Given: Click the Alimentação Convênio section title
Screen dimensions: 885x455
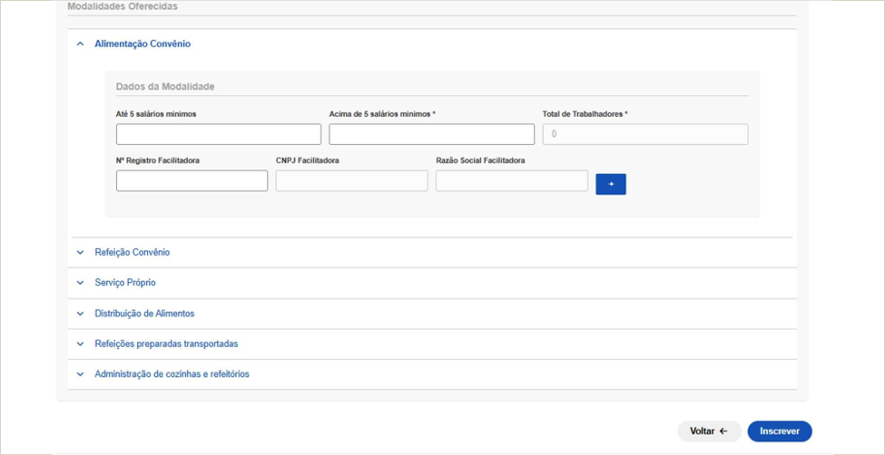Looking at the screenshot, I should tap(143, 44).
